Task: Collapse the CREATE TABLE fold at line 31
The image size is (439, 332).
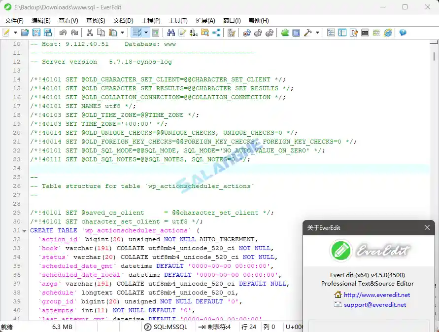Action: tap(25, 230)
